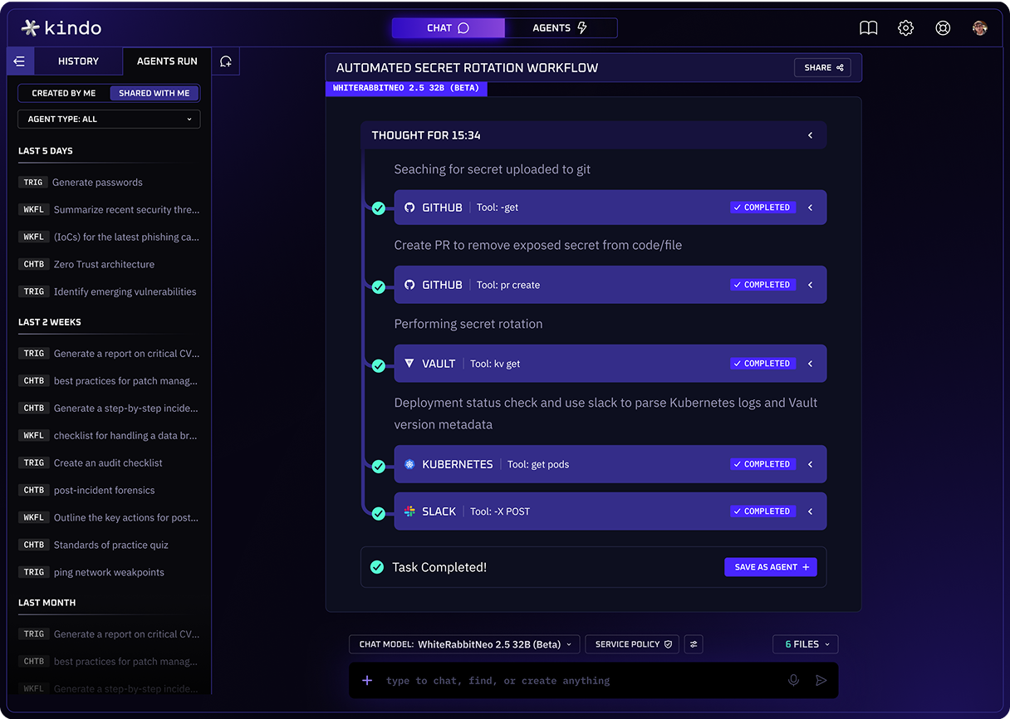Click the microphone icon in chat input
1010x719 pixels.
click(793, 681)
